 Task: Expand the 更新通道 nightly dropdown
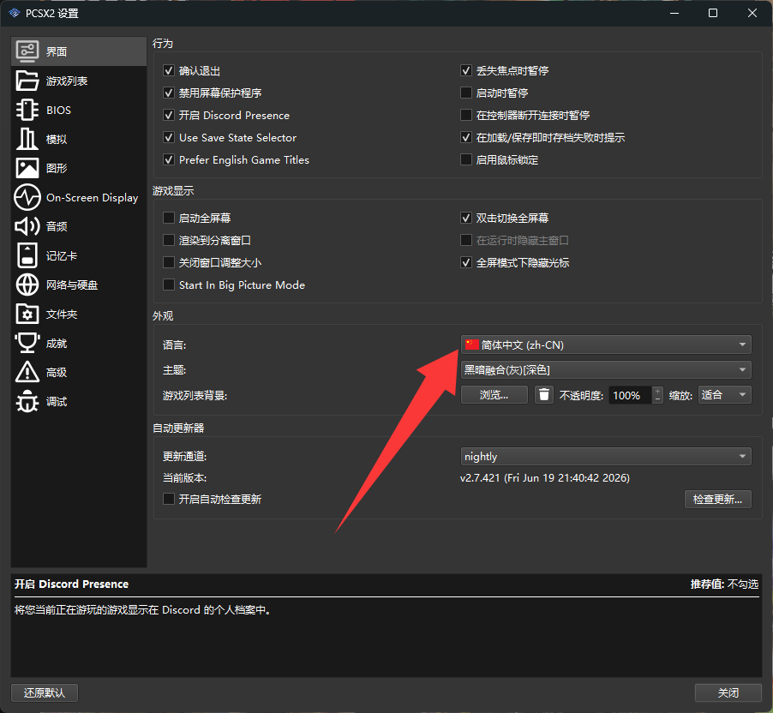(x=606, y=457)
